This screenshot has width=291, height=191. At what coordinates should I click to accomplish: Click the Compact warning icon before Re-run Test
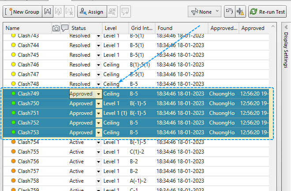pyautogui.click(x=240, y=12)
